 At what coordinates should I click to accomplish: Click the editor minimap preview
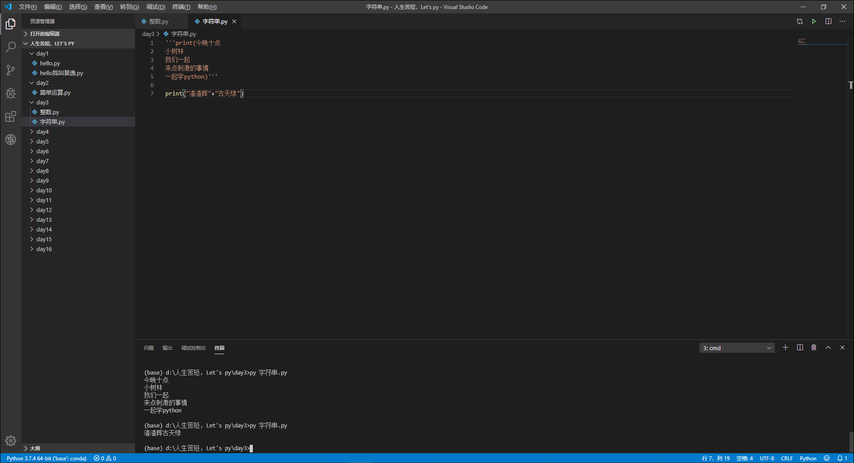click(822, 42)
